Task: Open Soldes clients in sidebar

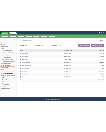Action: [x=5, y=68]
